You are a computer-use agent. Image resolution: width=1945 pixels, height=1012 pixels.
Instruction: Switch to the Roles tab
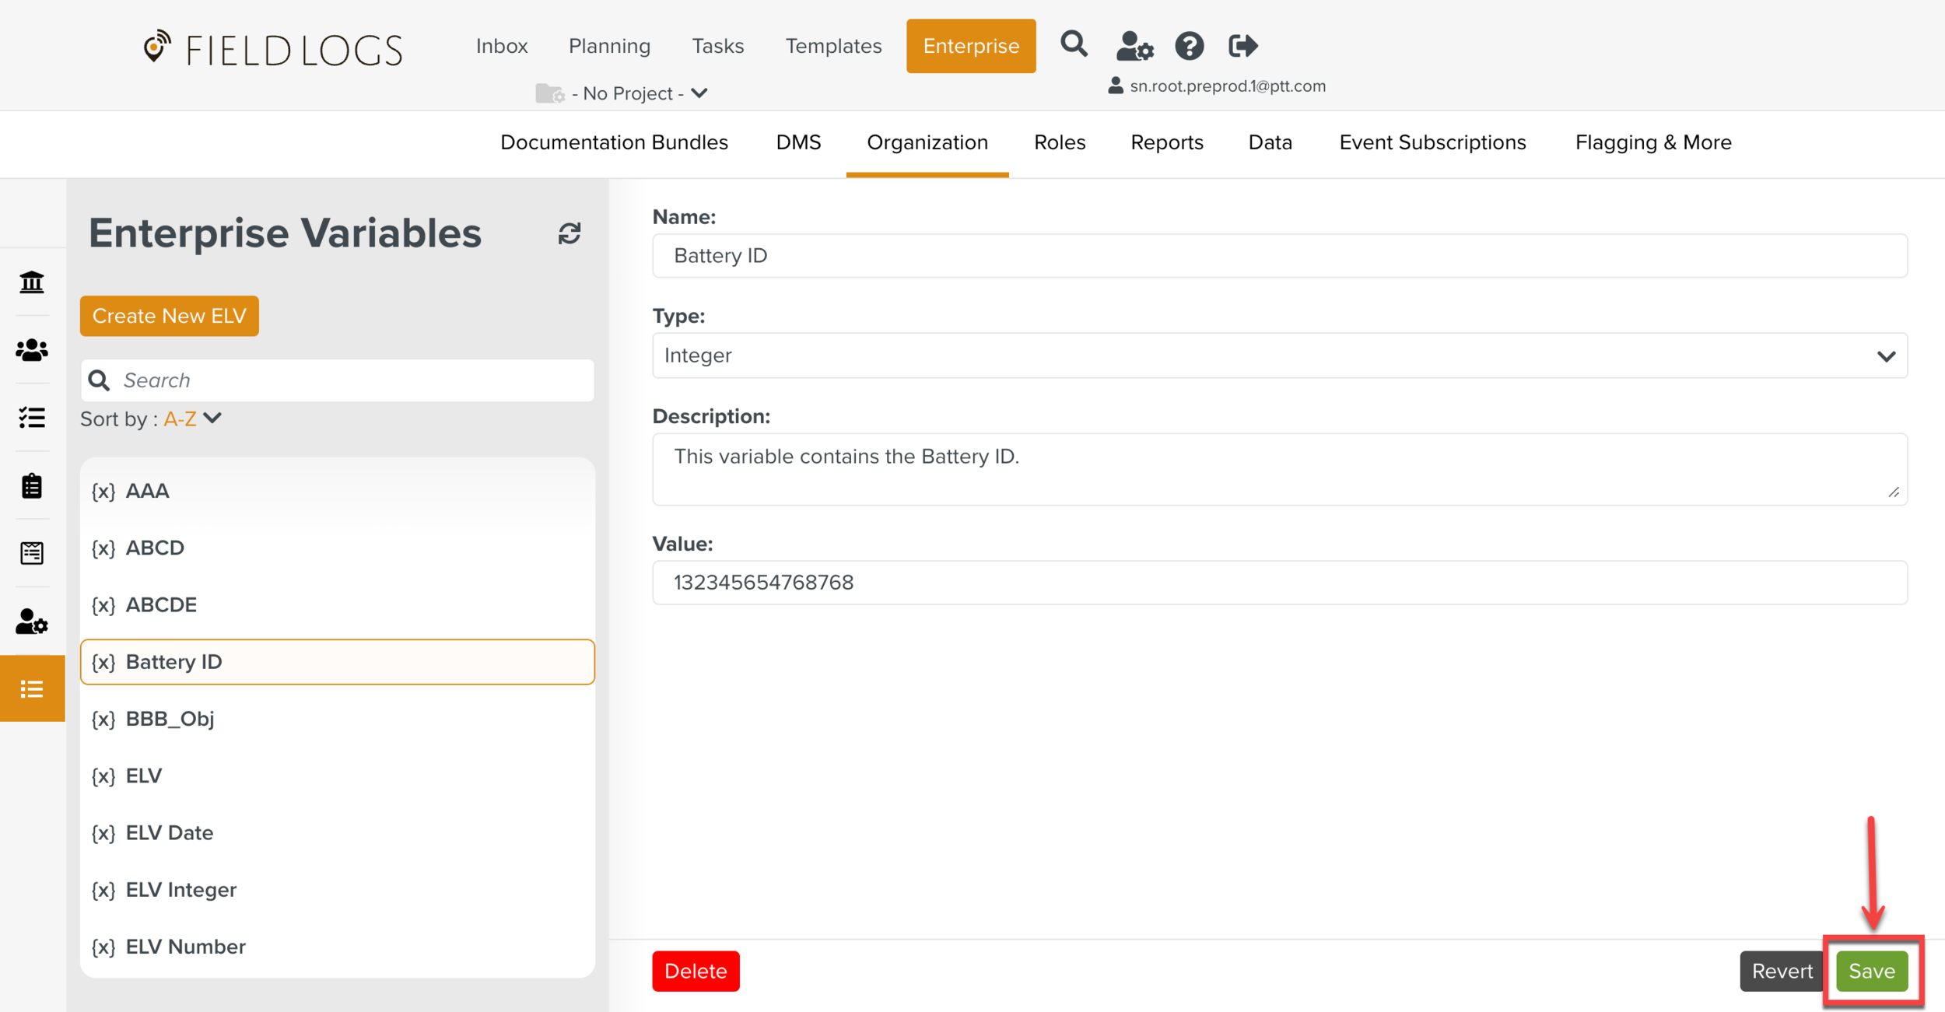point(1059,142)
